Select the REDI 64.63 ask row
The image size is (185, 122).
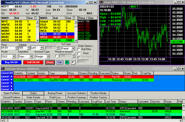[x=57, y=34]
